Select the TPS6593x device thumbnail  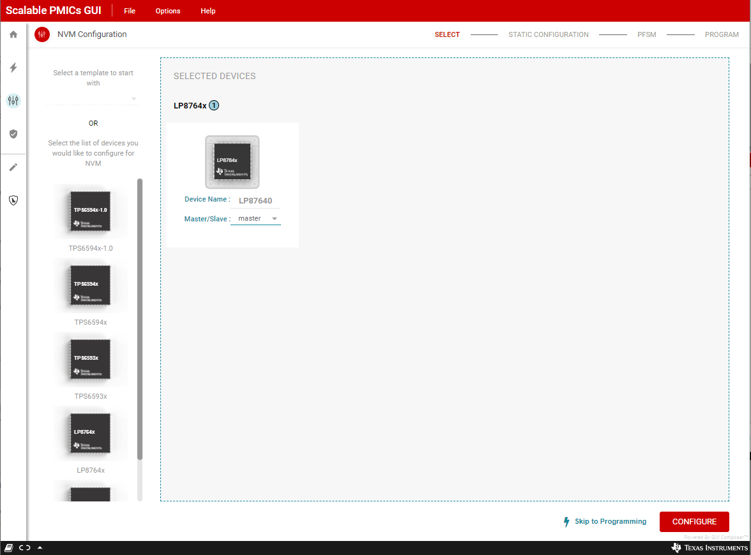click(x=91, y=360)
